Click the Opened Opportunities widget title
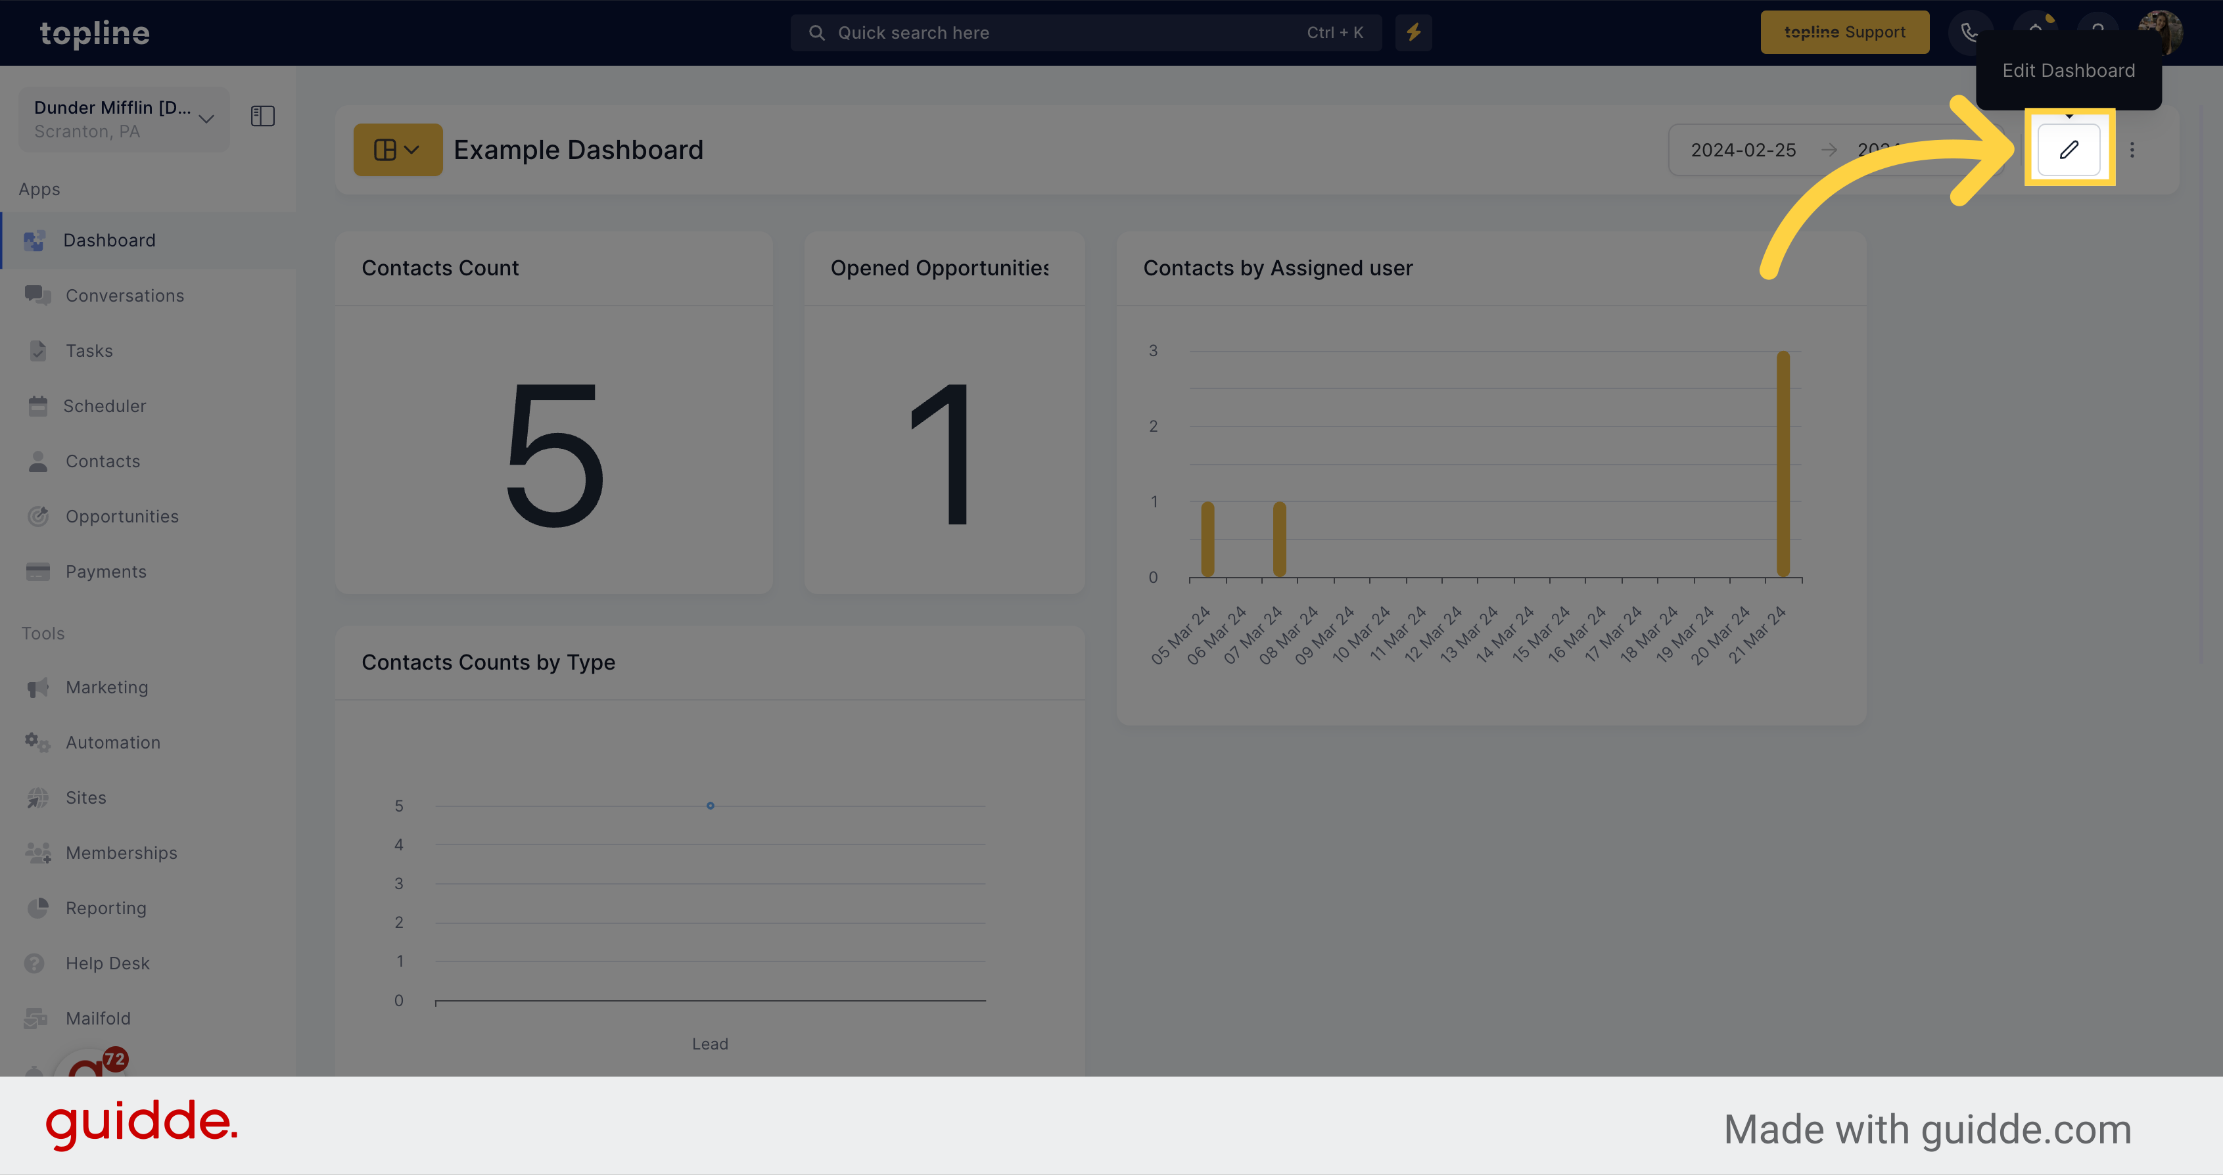Image resolution: width=2223 pixels, height=1175 pixels. click(939, 267)
